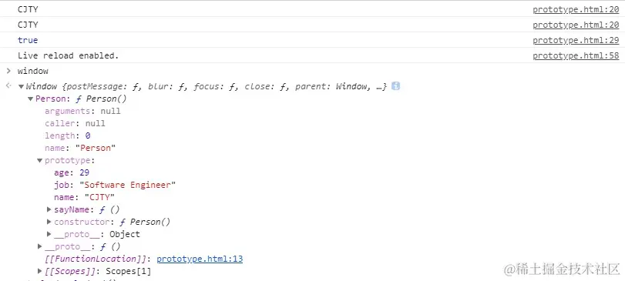The image size is (625, 281).
Task: Expand the sayName function entry
Action: coord(49,209)
